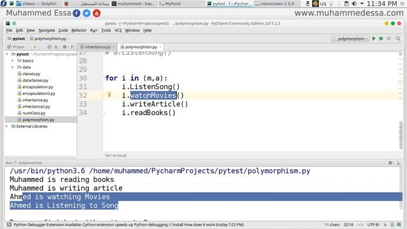
Task: Start debugging with the bug icon
Action: click(x=381, y=38)
